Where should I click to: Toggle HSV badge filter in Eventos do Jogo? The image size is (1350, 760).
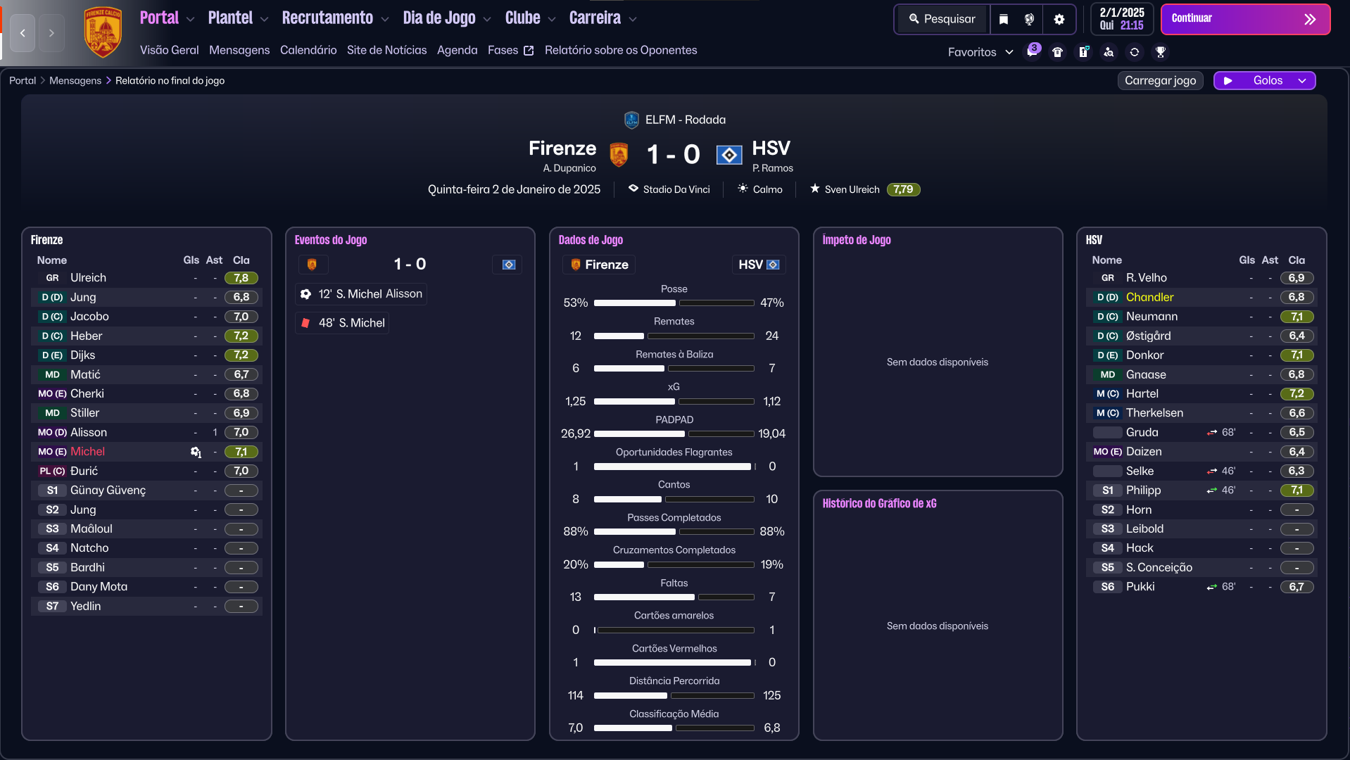(x=508, y=265)
